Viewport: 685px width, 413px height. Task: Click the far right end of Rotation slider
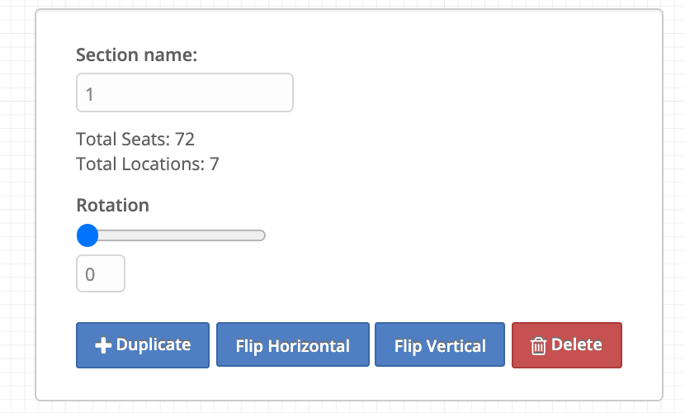pos(262,235)
